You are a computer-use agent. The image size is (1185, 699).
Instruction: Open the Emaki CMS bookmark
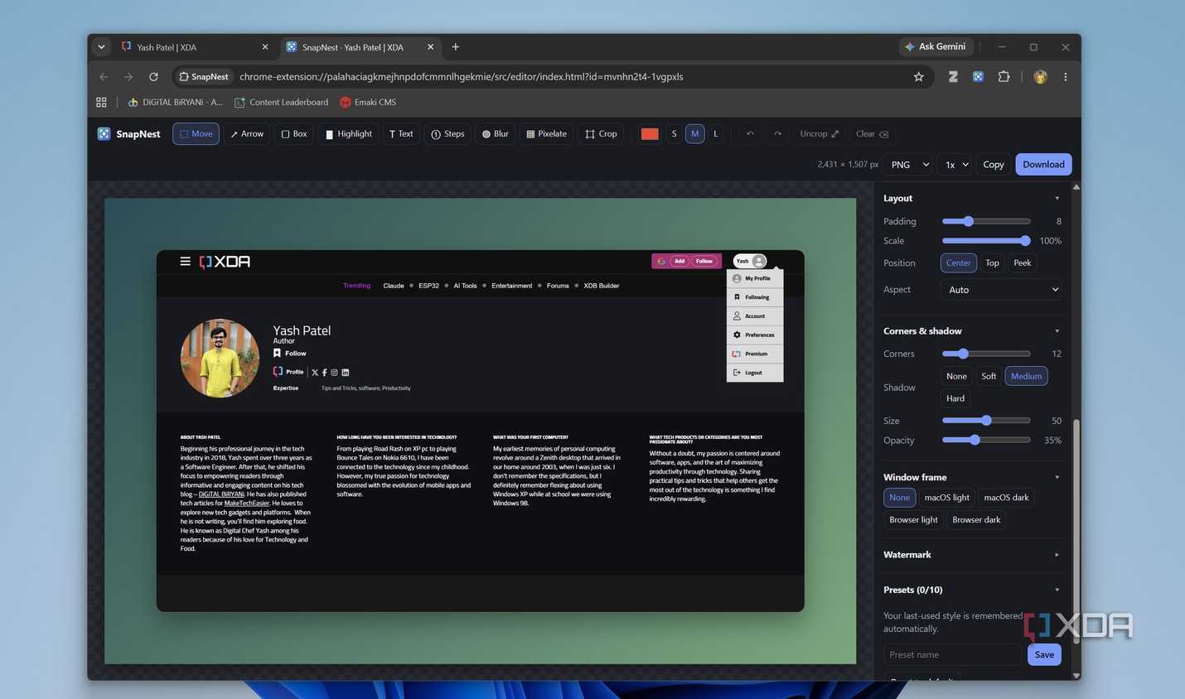tap(369, 102)
